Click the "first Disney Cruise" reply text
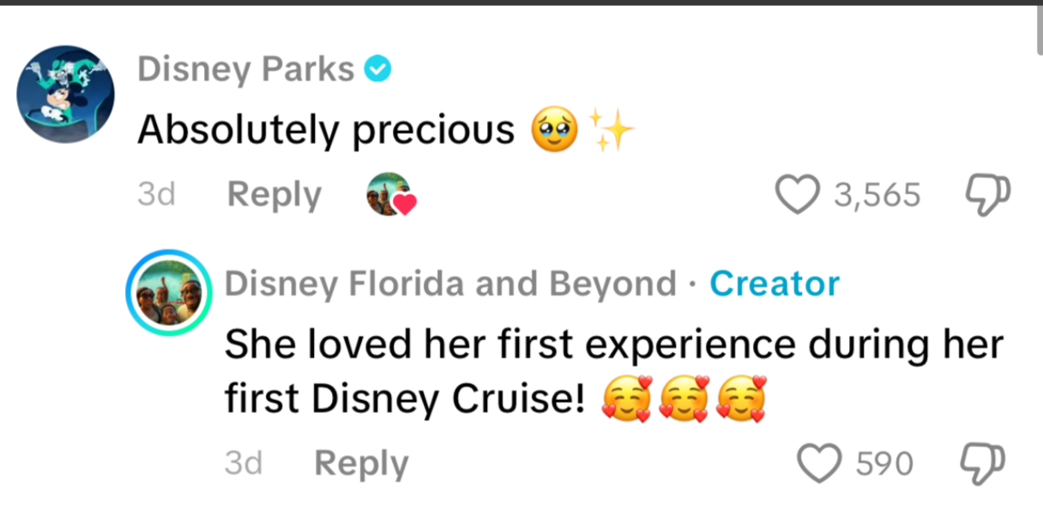1043x508 pixels. click(403, 400)
